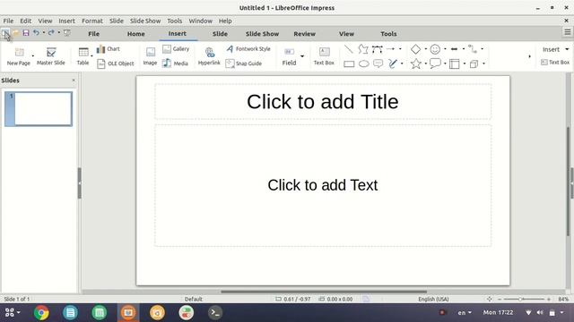Image resolution: width=574 pixels, height=322 pixels.
Task: Expand the Star shapes dropdown arrow
Action: click(426, 64)
